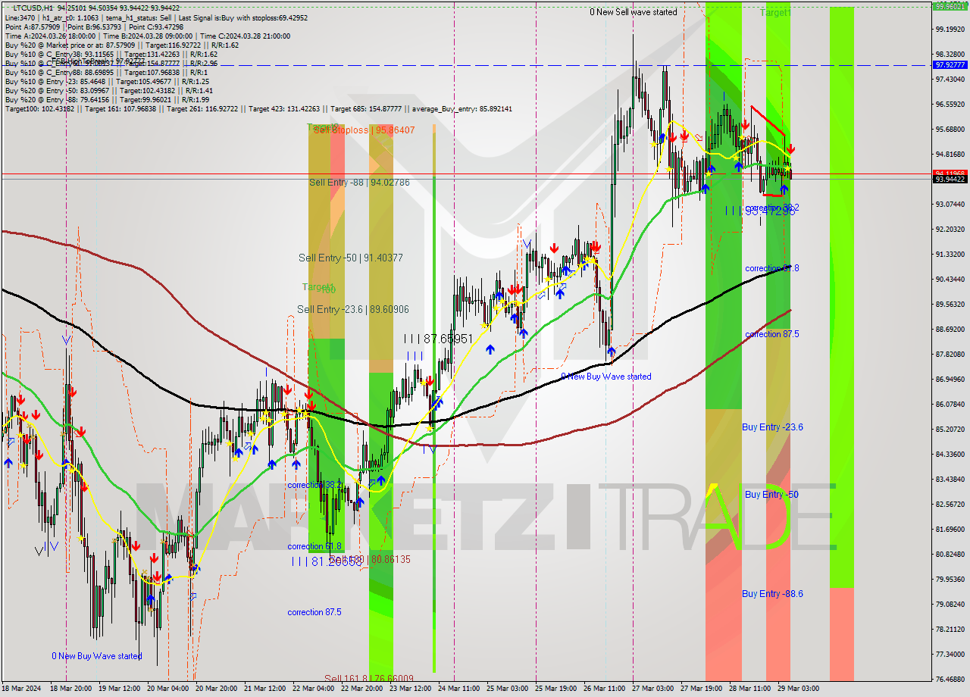Select 80.82480 on the price axis
This screenshot has width=970, height=697.
click(950, 554)
